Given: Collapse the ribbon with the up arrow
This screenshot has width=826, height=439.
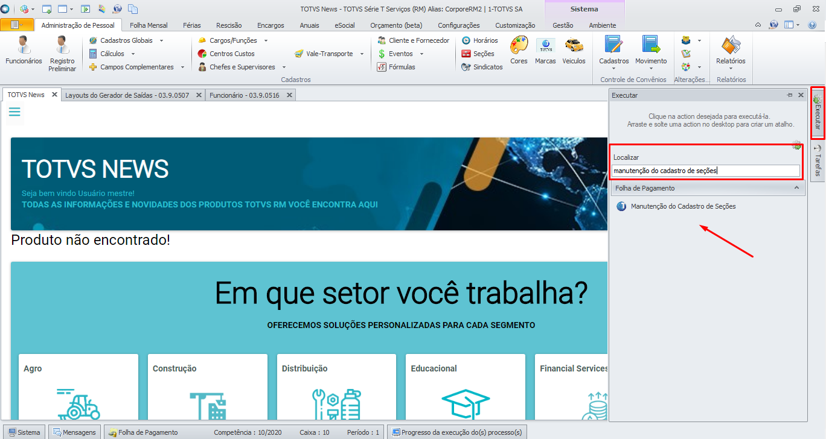Looking at the screenshot, I should [758, 25].
